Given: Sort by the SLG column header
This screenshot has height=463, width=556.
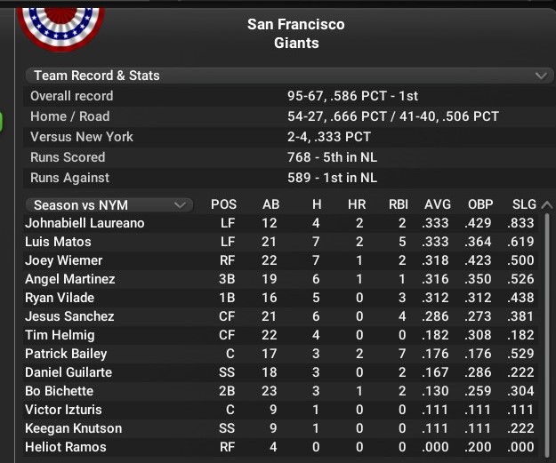Looking at the screenshot, I should (524, 204).
